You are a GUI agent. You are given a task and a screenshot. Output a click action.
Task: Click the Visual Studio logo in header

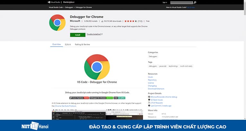point(54,2)
